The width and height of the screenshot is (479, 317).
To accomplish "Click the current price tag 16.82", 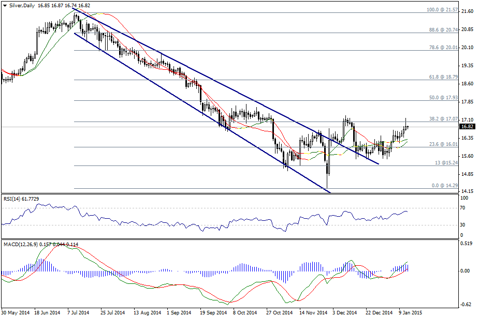I will 467,127.
